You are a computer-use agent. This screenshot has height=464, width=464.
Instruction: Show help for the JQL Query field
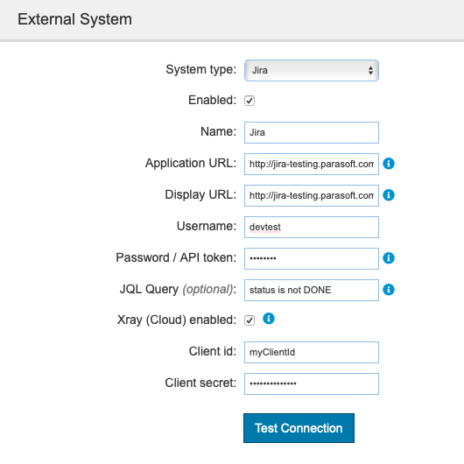(x=389, y=290)
